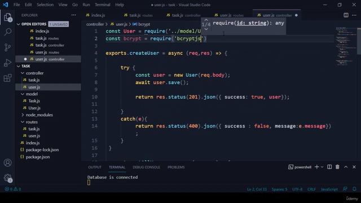
Task: Change language mode via JavaScript status item
Action: pos(329,189)
